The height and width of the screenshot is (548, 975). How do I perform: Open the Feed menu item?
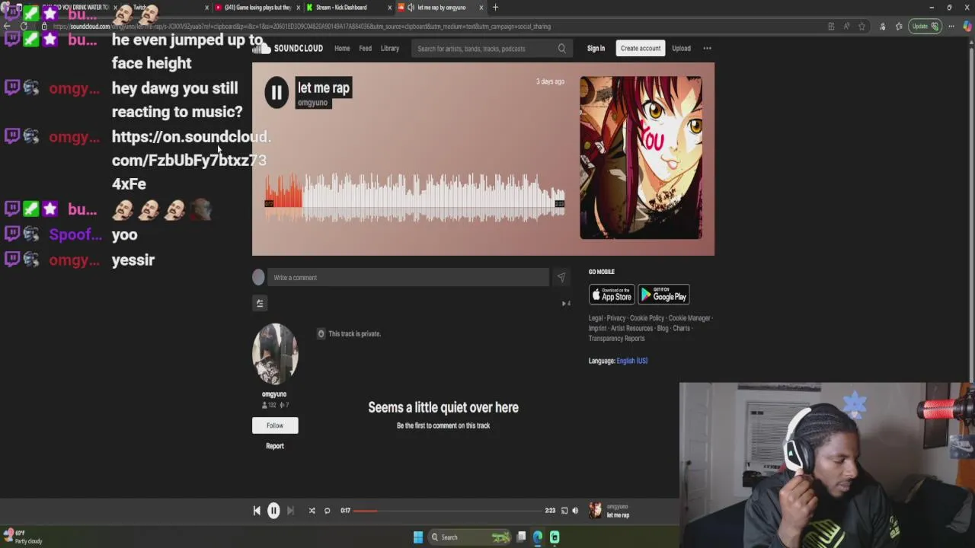point(365,49)
